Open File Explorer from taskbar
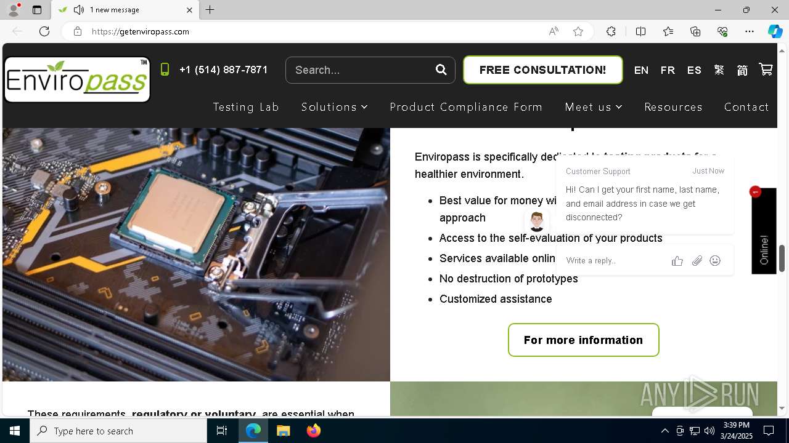The image size is (789, 443). click(283, 431)
